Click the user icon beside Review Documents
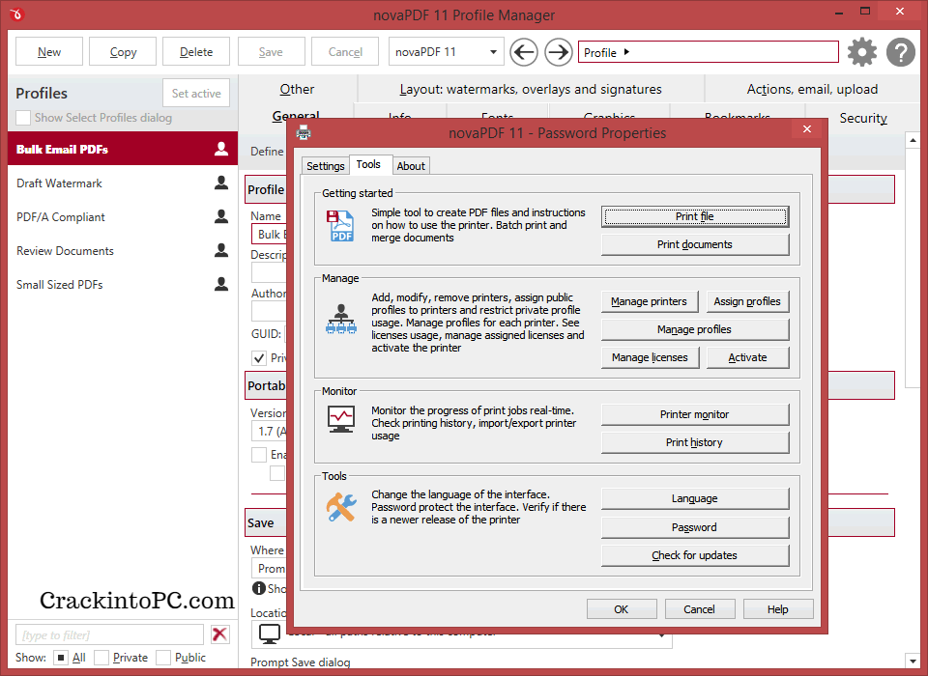The height and width of the screenshot is (676, 928). [221, 250]
